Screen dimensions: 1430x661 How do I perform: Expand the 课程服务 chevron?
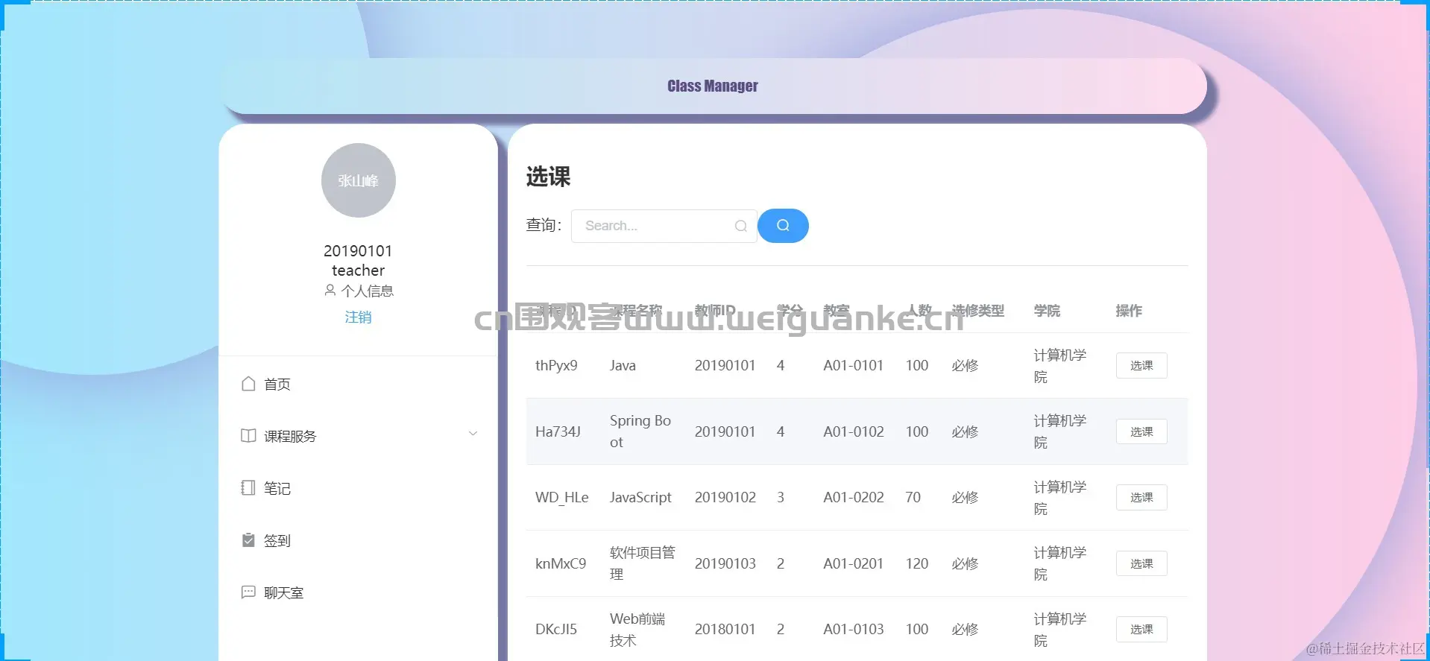coord(473,434)
